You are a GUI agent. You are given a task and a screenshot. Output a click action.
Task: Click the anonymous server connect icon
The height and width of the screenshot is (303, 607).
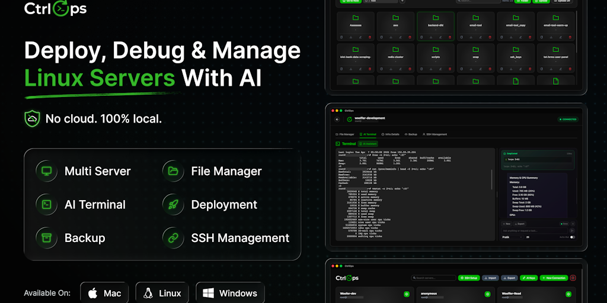(x=487, y=294)
